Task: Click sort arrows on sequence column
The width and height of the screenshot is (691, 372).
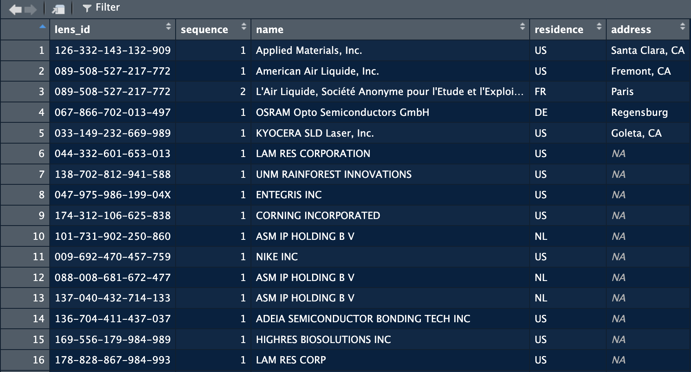Action: click(x=244, y=27)
